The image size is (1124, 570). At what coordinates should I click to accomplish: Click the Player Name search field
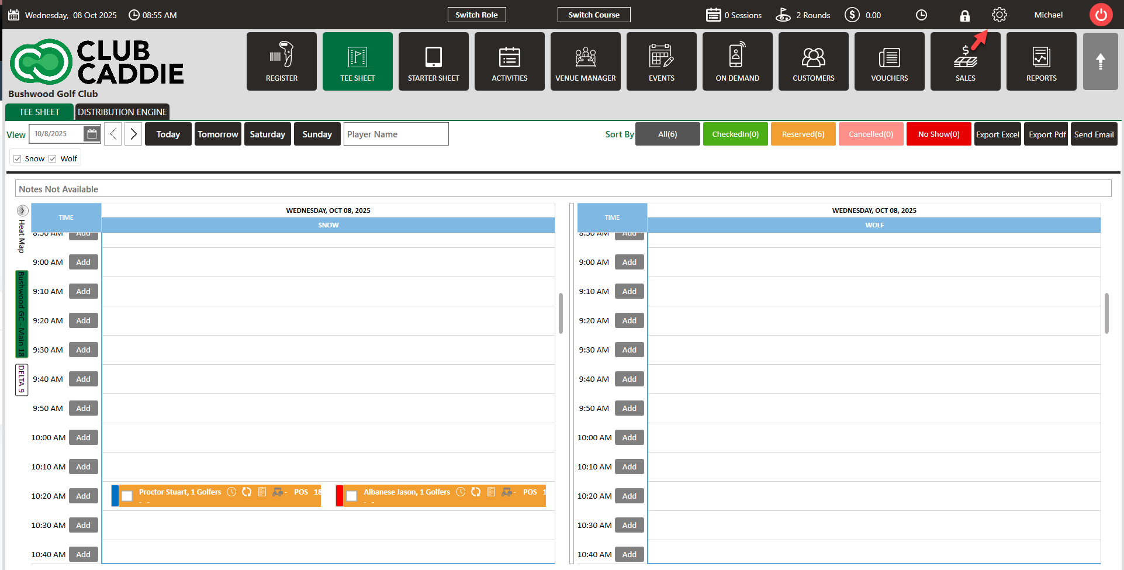click(396, 134)
